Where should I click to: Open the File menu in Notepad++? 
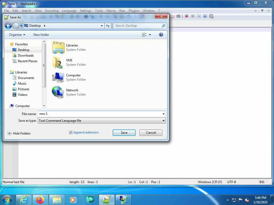pyautogui.click(x=6, y=11)
